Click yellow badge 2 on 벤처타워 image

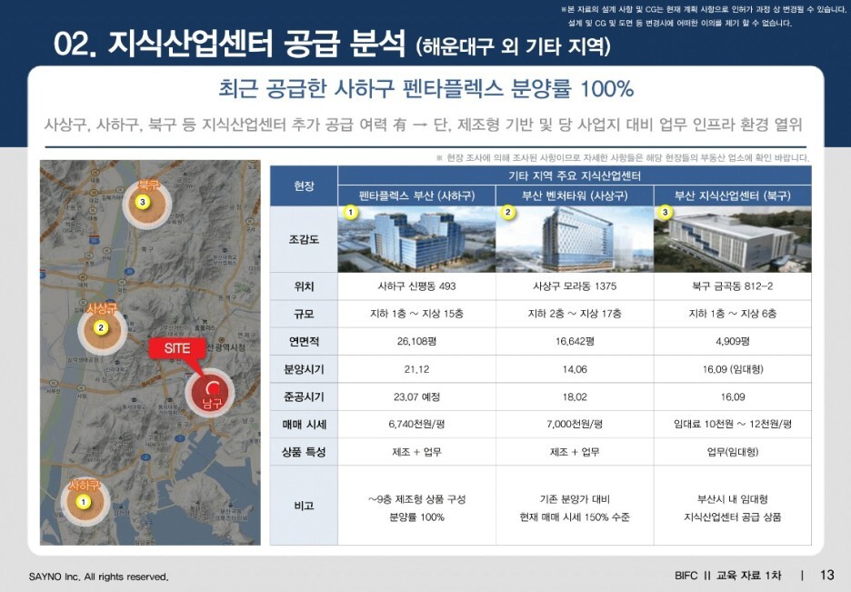508,212
